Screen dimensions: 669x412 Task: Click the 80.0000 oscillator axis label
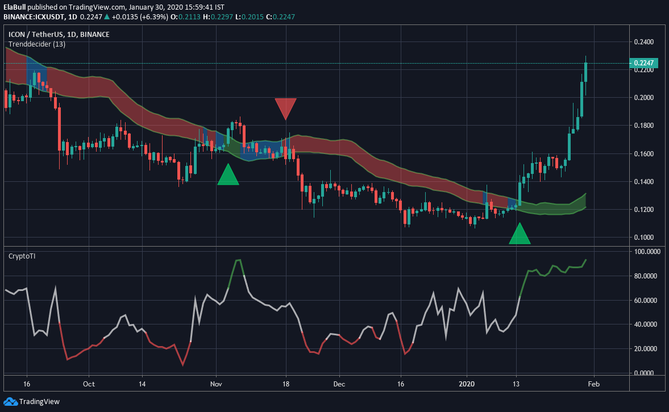(645, 276)
